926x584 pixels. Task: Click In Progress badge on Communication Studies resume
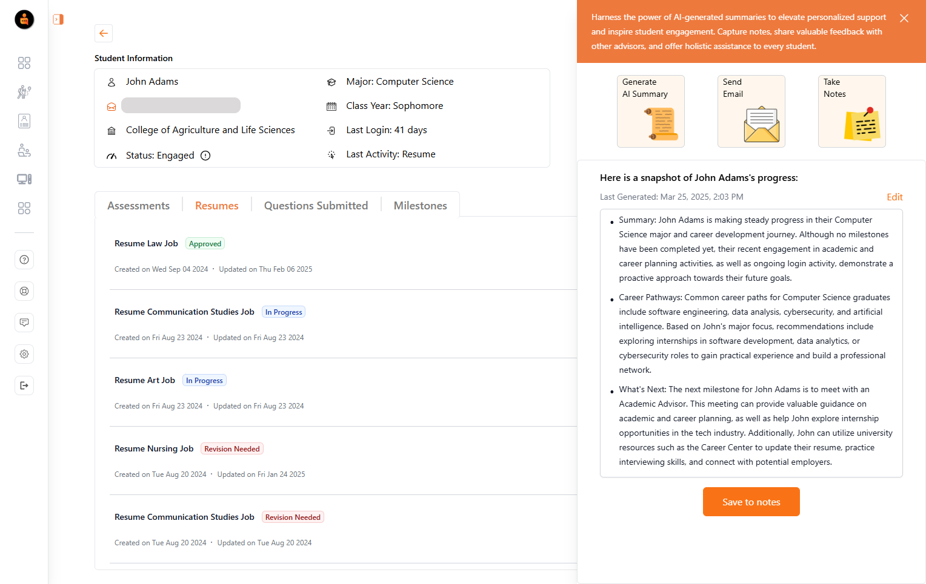pyautogui.click(x=284, y=312)
